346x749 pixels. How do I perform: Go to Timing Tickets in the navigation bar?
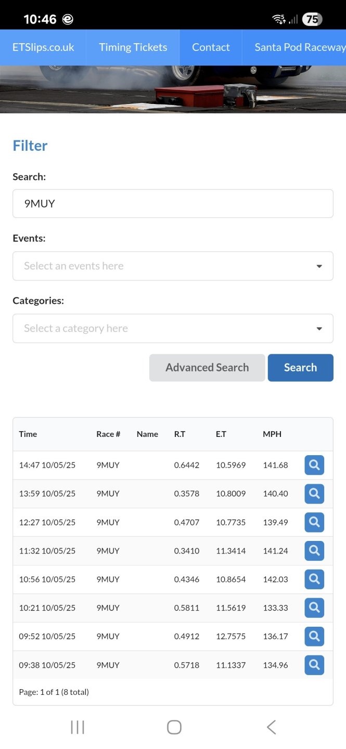point(133,47)
